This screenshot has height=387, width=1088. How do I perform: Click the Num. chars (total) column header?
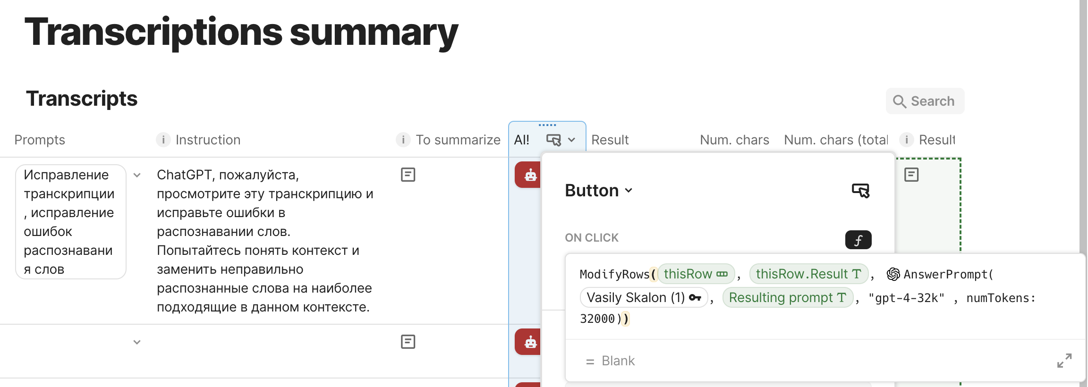[836, 140]
